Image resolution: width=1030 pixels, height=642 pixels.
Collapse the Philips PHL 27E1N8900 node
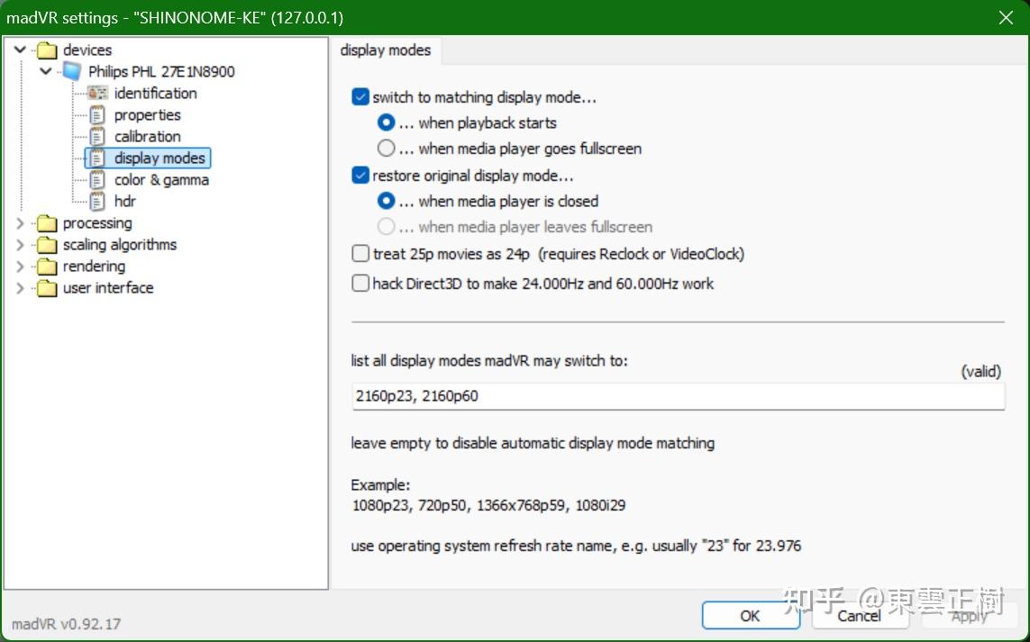pos(45,71)
